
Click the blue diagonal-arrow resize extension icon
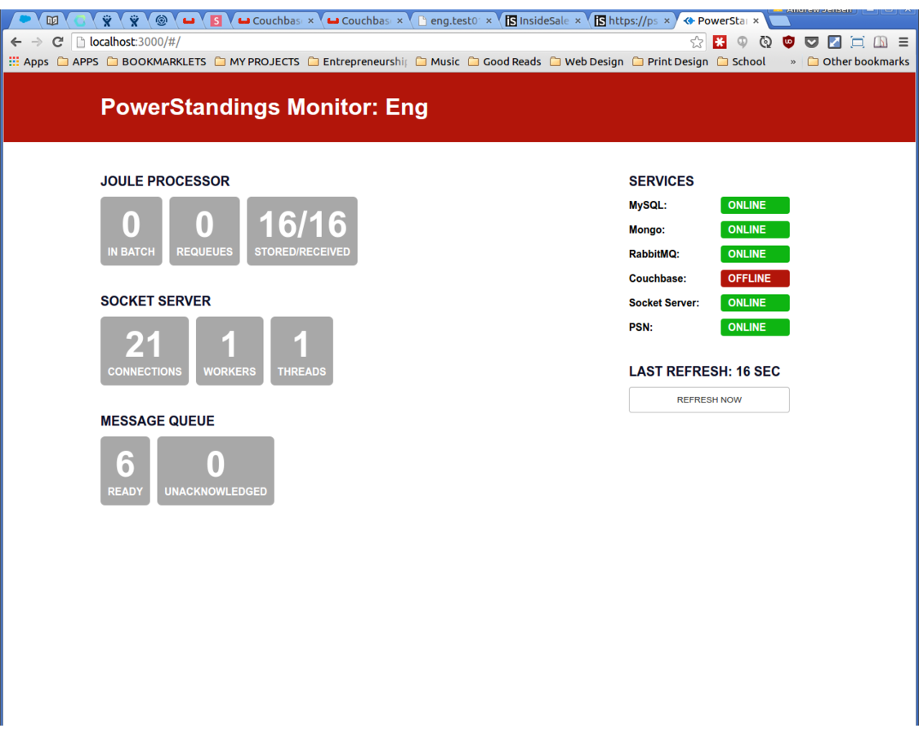pos(834,42)
